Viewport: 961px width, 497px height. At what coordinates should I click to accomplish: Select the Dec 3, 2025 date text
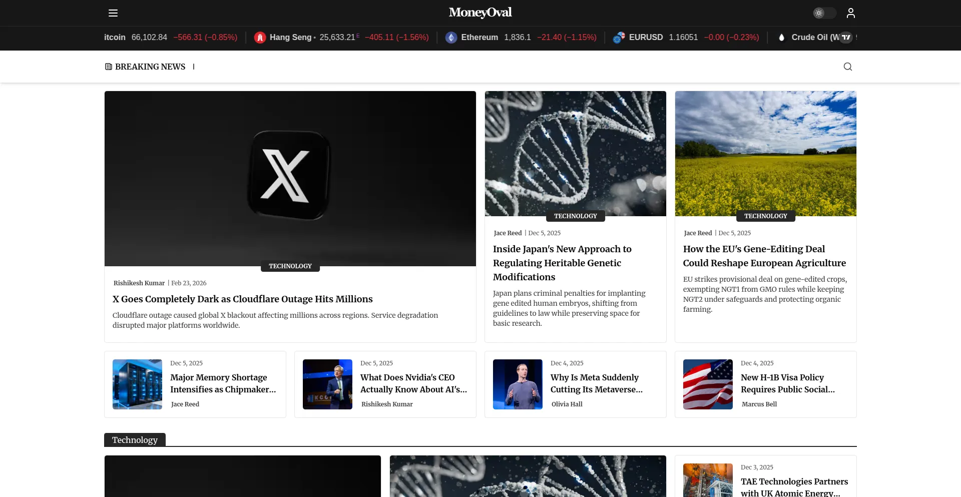point(757,467)
